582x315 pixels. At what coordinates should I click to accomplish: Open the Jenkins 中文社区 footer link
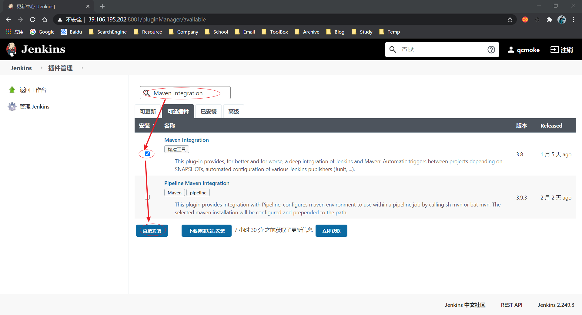[x=465, y=305]
